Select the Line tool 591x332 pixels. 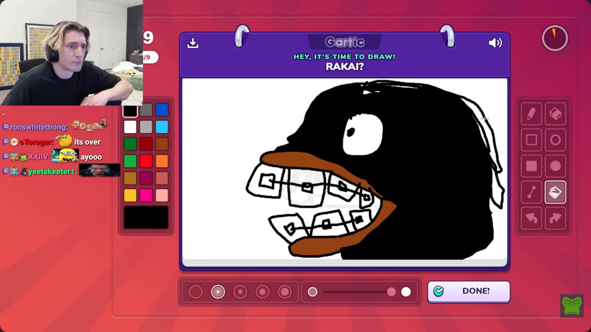pyautogui.click(x=531, y=192)
